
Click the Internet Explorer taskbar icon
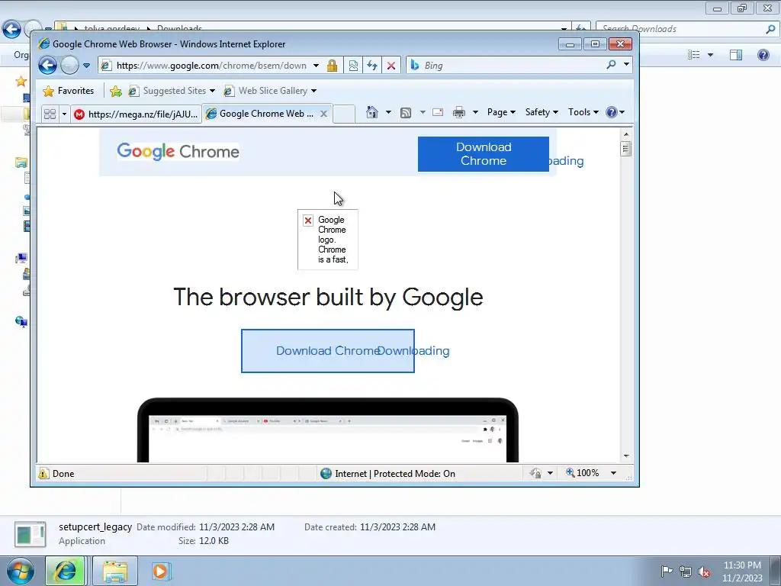(x=66, y=571)
